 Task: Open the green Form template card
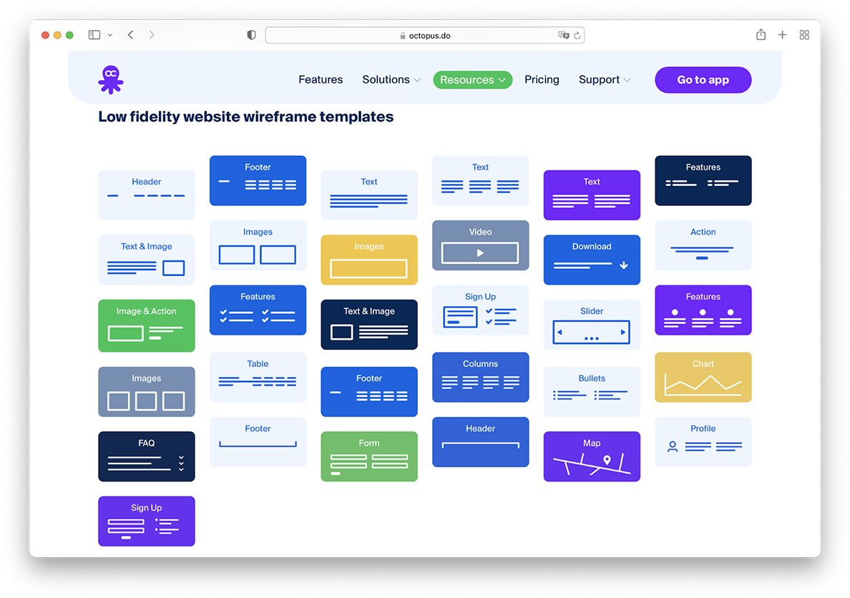click(369, 456)
